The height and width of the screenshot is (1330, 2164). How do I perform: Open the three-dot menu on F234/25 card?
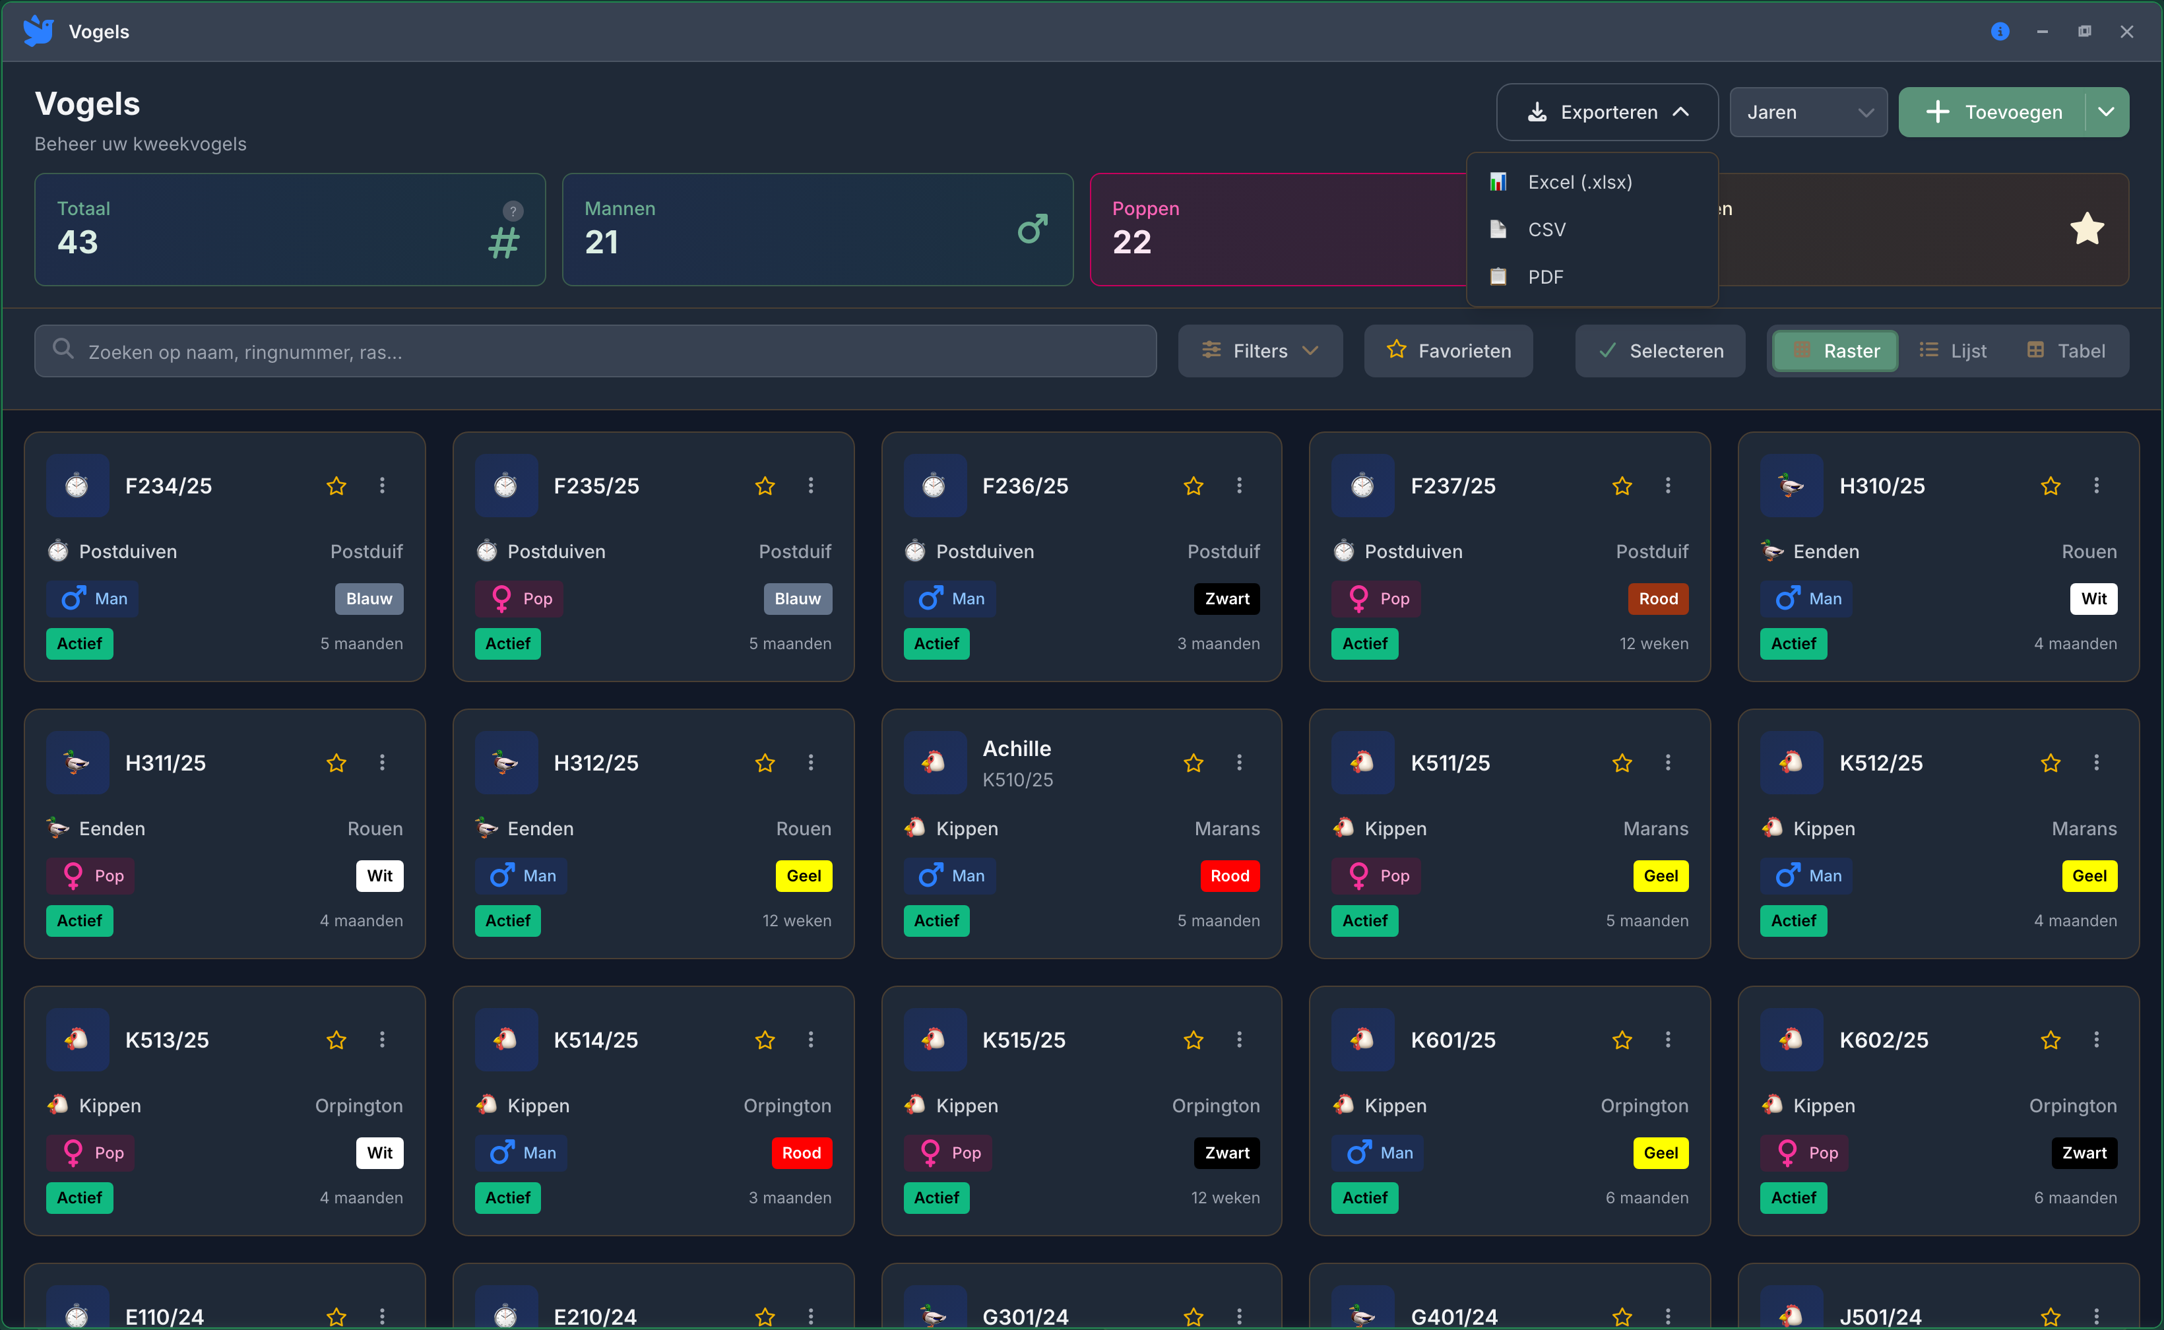click(x=382, y=486)
